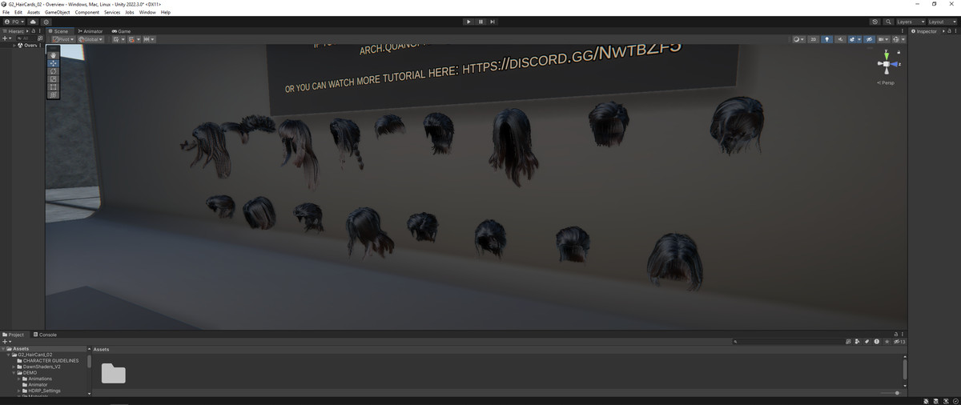The height and width of the screenshot is (405, 961).
Task: Toggle the Gizmos globe icon
Action: point(897,39)
